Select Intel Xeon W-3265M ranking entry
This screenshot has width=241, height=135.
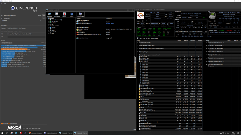pos(23,47)
